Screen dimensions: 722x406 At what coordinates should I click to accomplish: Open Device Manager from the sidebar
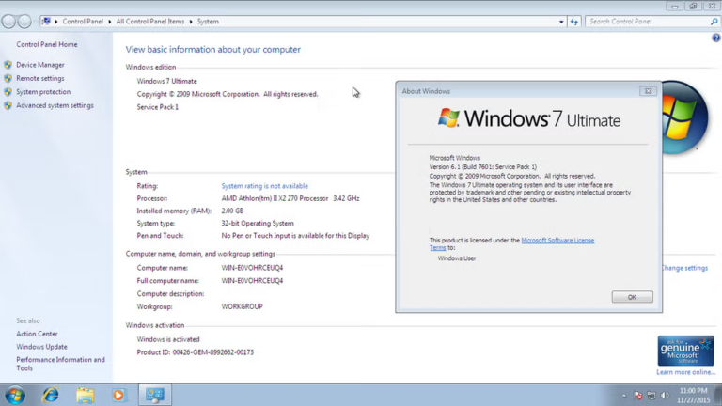(x=40, y=65)
